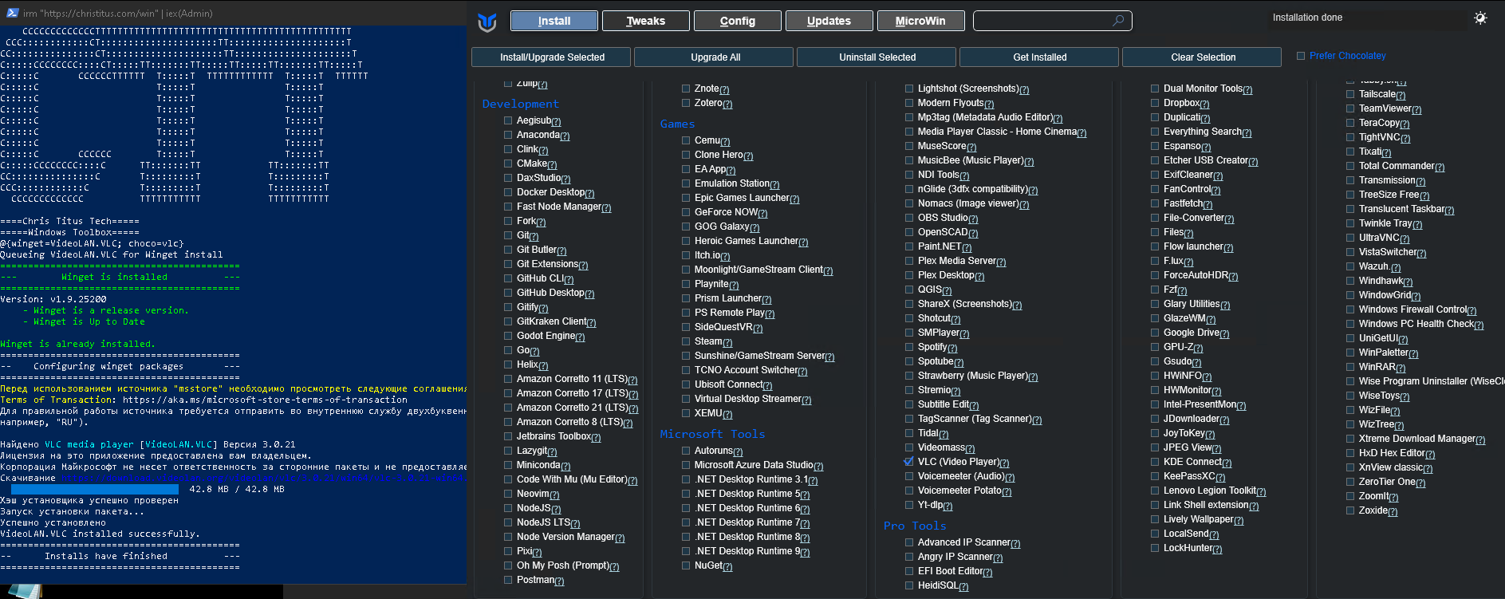Click the Get Installed button

pos(1040,57)
